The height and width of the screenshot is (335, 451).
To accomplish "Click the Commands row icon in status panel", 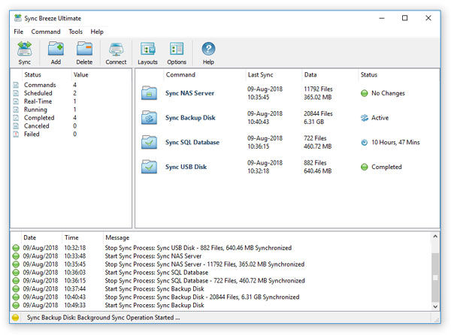I will [16, 85].
